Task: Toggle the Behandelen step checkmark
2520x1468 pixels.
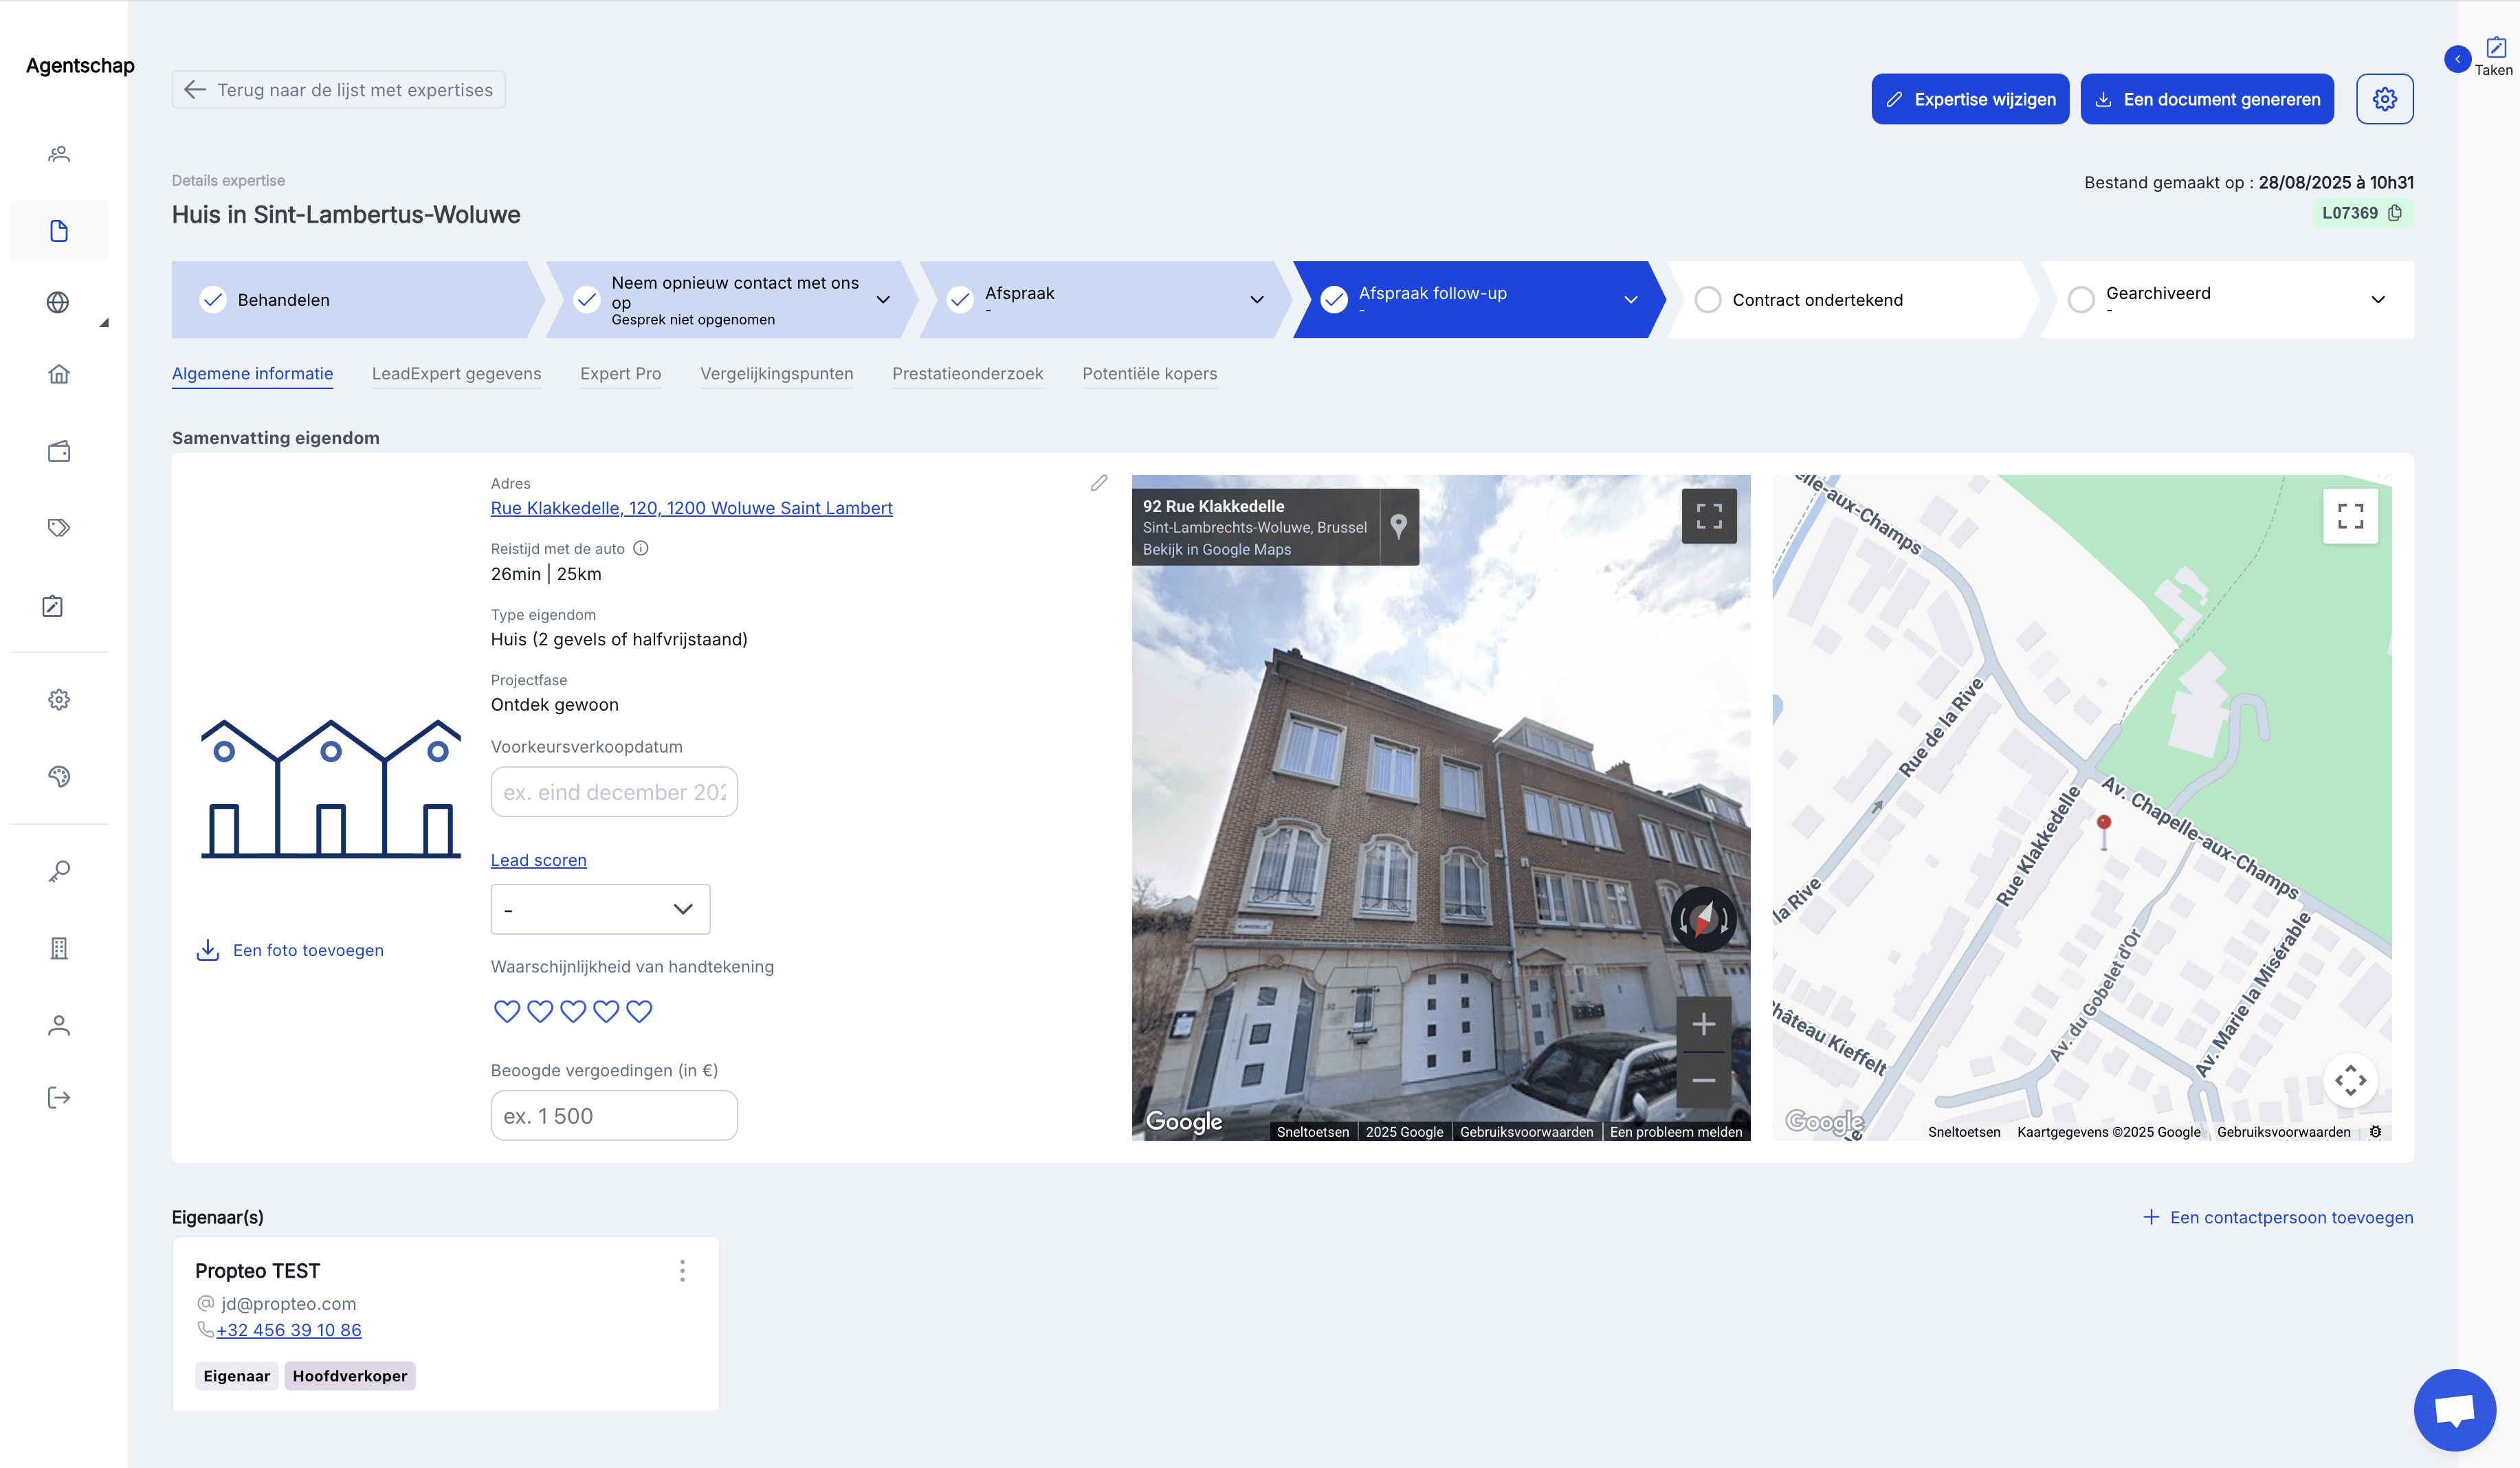Action: pyautogui.click(x=213, y=300)
